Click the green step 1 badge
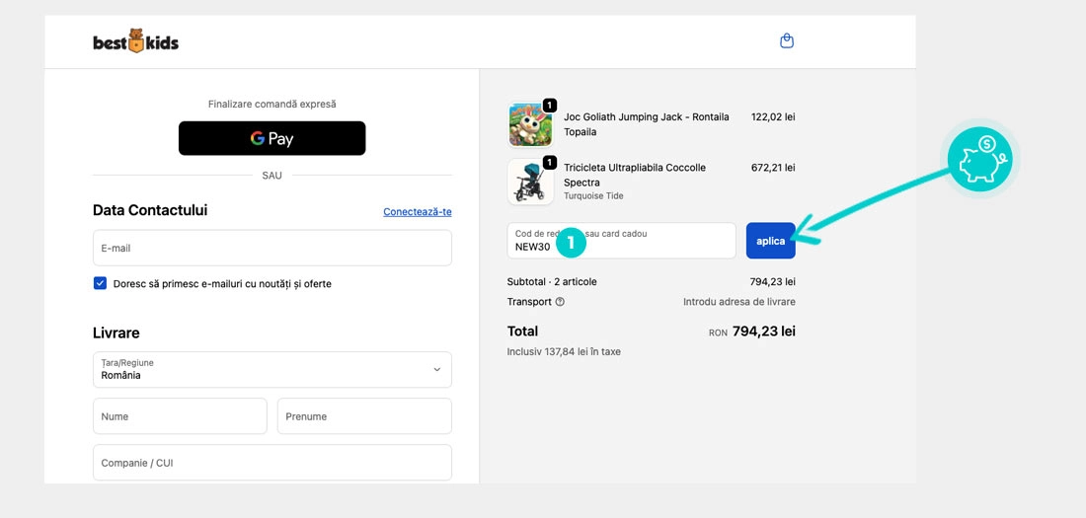Viewport: 1086px width, 518px height. (571, 241)
